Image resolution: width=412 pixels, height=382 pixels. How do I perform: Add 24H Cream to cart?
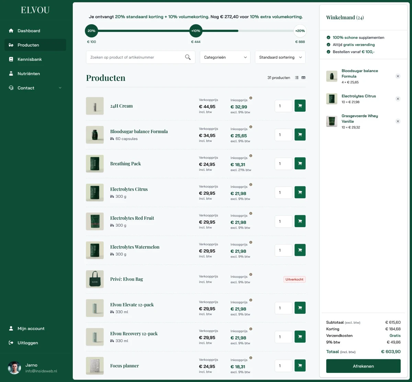(300, 106)
